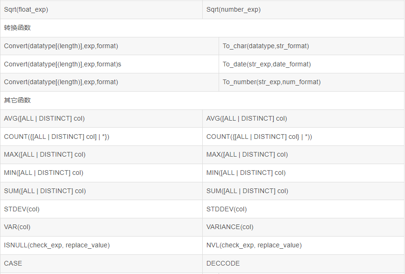This screenshot has width=405, height=274.
Task: Click the To_number(str_exp,num_format) cell
Action: [271, 82]
